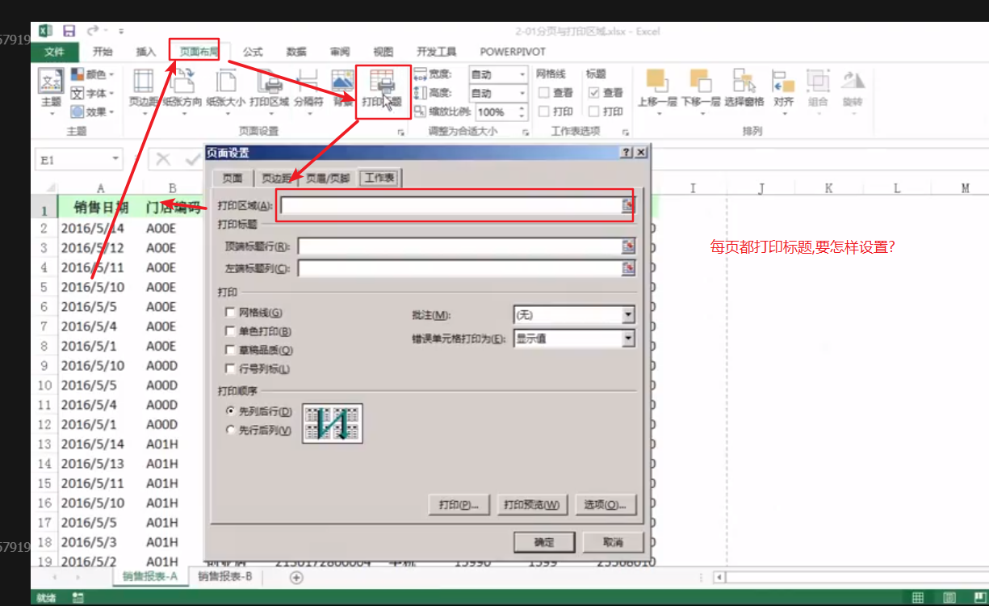Viewport: 989px width, 606px height.
Task: Click the 选项(O)... button
Action: (x=606, y=505)
